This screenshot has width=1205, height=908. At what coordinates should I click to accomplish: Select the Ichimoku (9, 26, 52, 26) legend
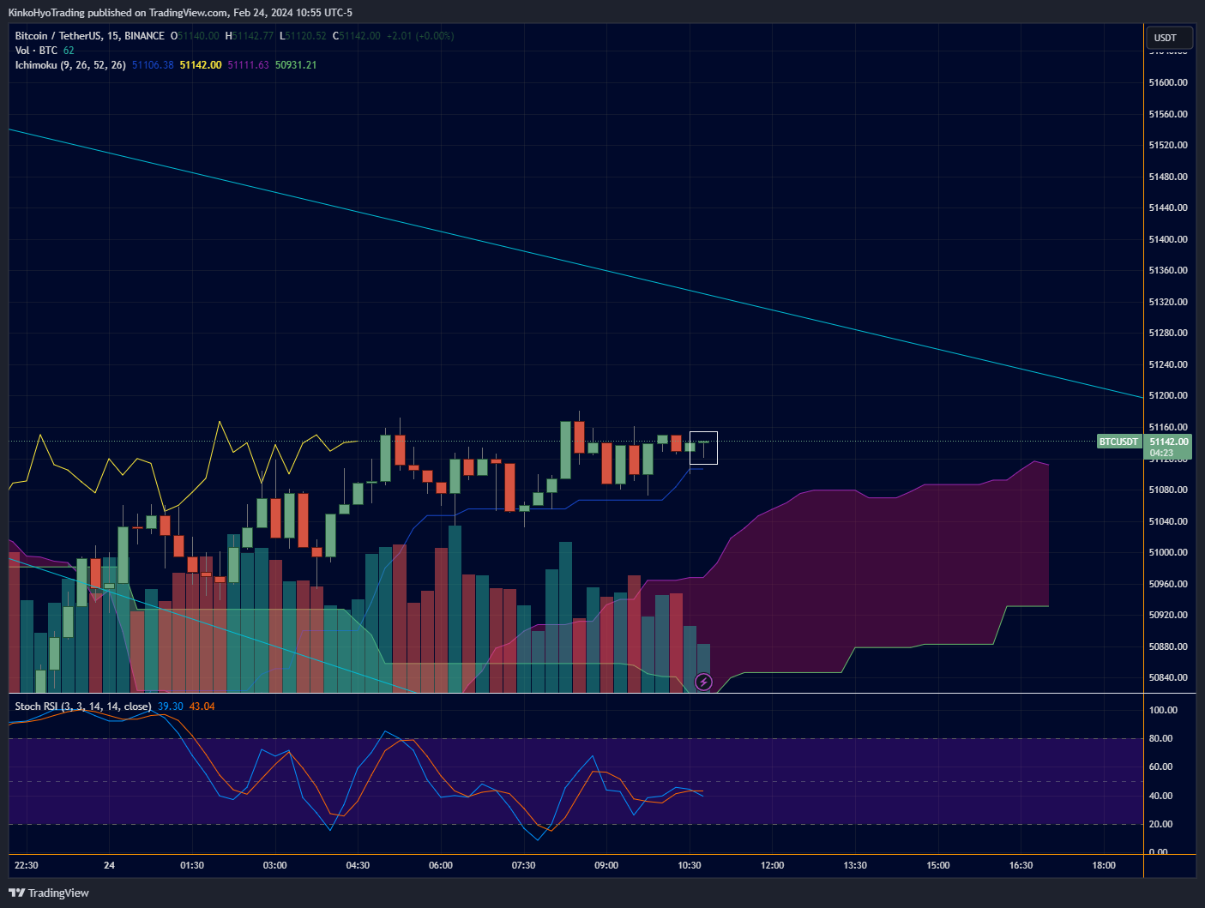[70, 65]
